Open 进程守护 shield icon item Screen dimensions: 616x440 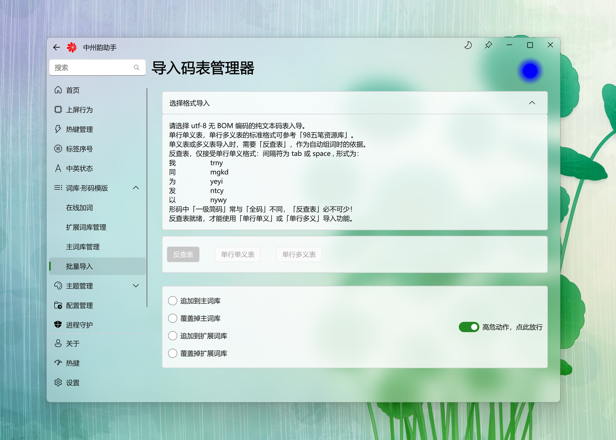tap(58, 325)
